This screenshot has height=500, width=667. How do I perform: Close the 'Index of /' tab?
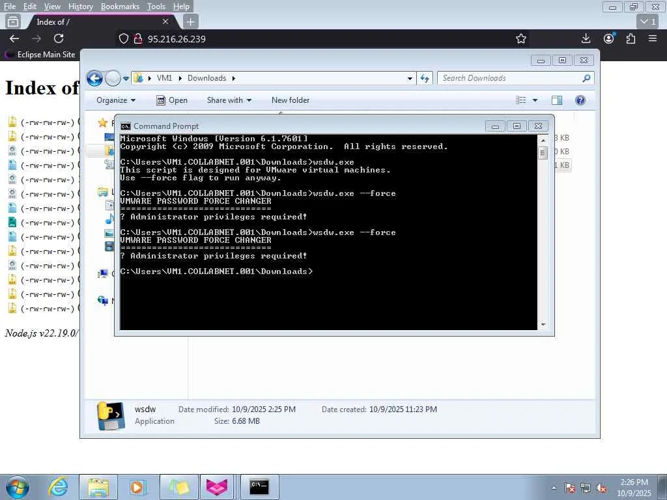[165, 21]
